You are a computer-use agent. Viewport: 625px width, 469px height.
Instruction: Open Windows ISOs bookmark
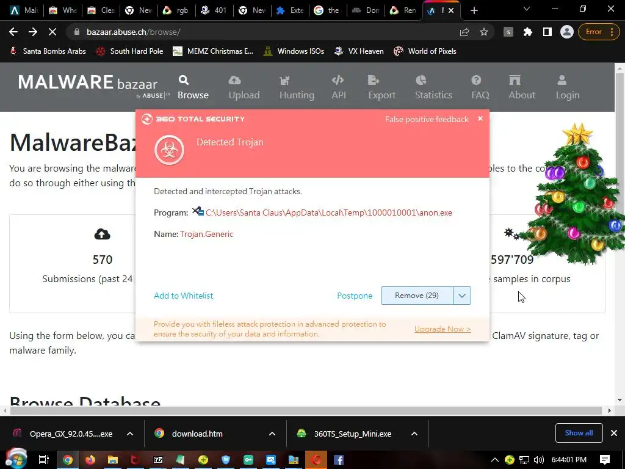(294, 51)
